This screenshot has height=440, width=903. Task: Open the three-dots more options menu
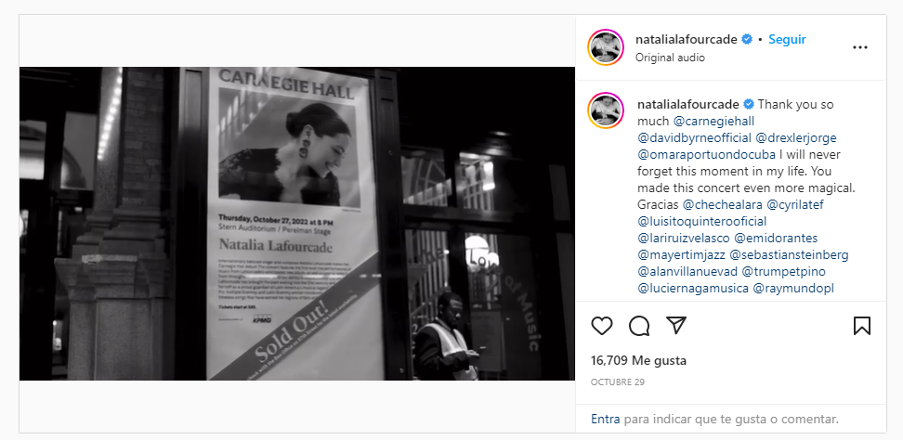860,47
